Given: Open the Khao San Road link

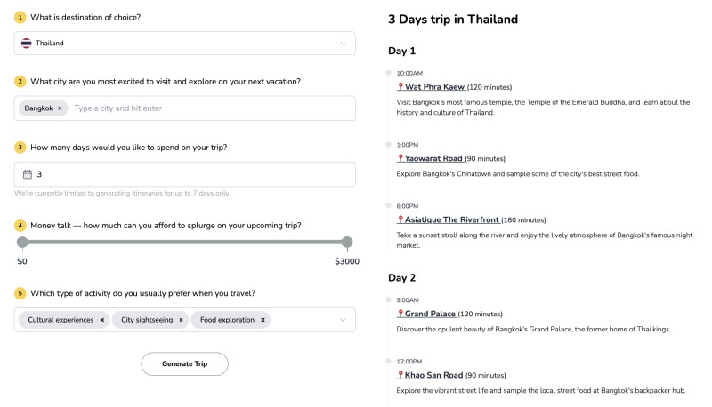Looking at the screenshot, I should (433, 375).
